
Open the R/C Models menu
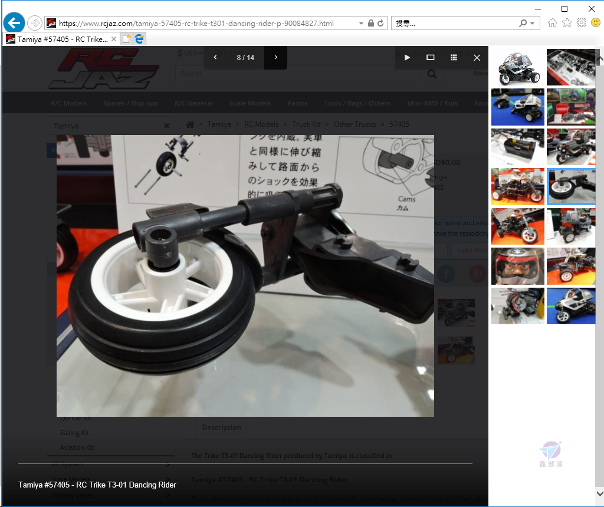[x=69, y=103]
